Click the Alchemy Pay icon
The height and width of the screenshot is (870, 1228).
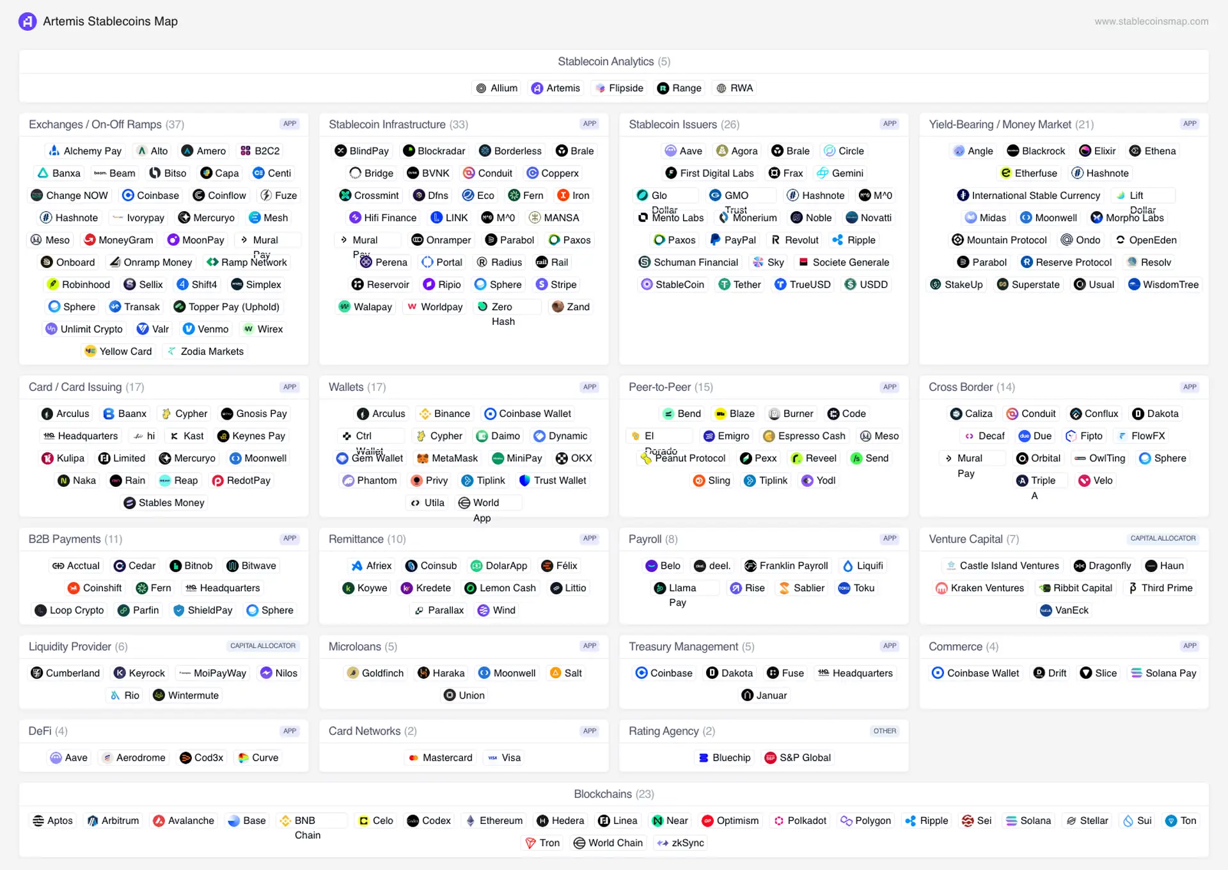[54, 151]
